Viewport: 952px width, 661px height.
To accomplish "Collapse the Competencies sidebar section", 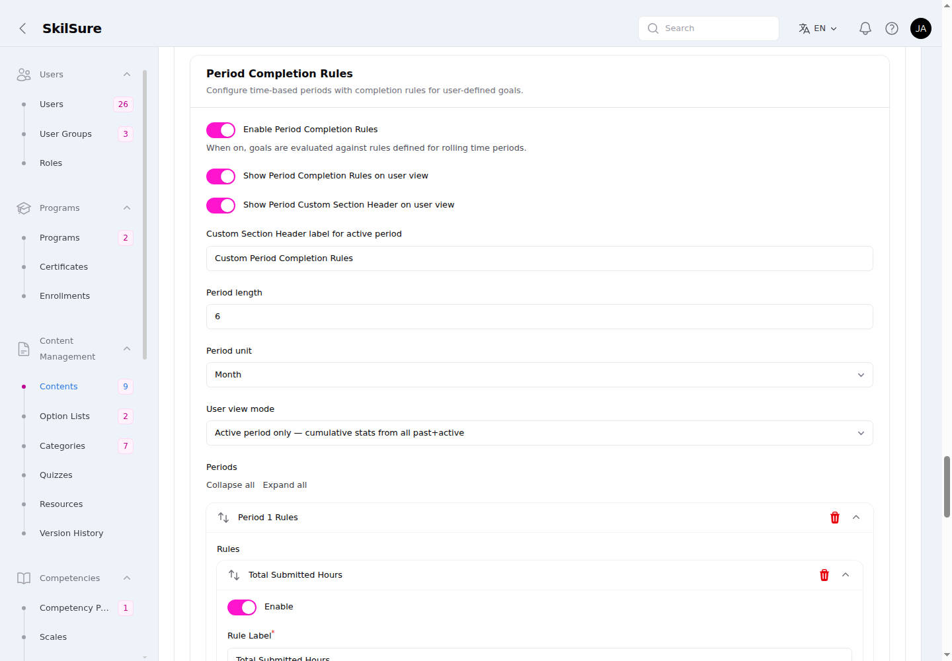I will pyautogui.click(x=127, y=578).
